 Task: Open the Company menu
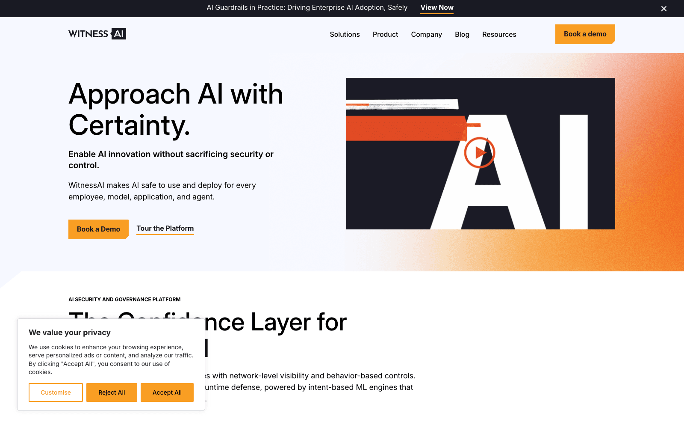click(x=426, y=34)
